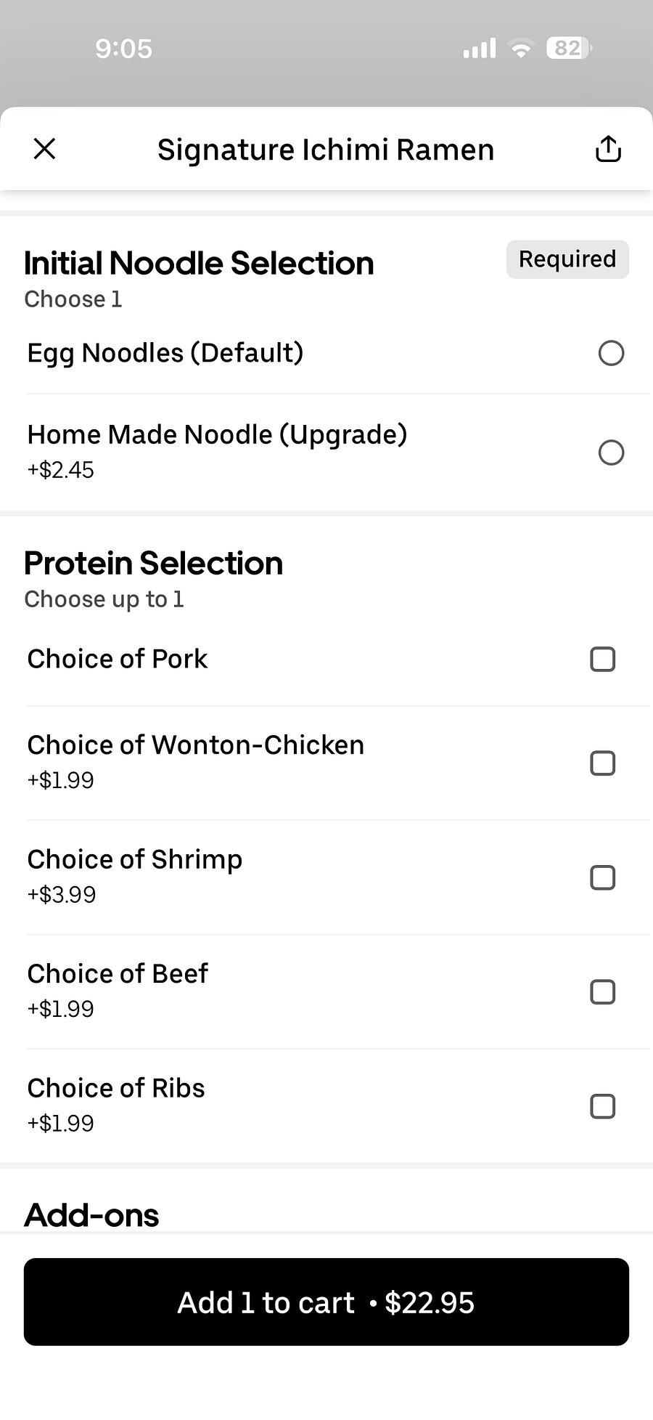Check the Choice of Pork box
Screen dimensions: 653x1420
pos(603,660)
